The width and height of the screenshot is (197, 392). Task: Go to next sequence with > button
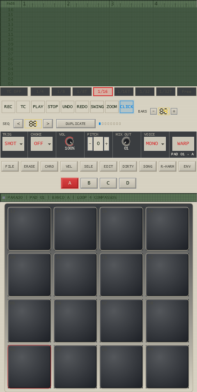click(48, 124)
